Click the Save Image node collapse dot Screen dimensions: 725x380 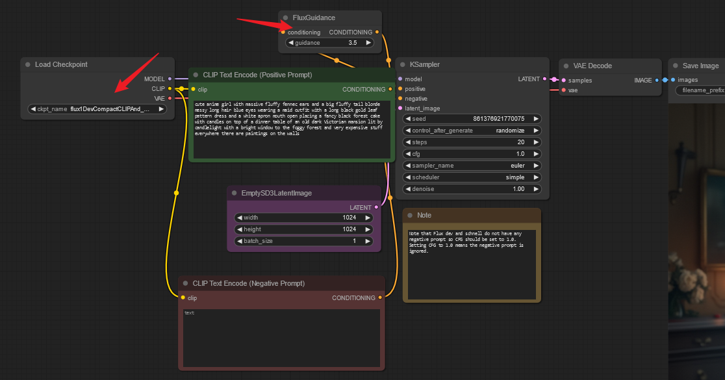(676, 66)
